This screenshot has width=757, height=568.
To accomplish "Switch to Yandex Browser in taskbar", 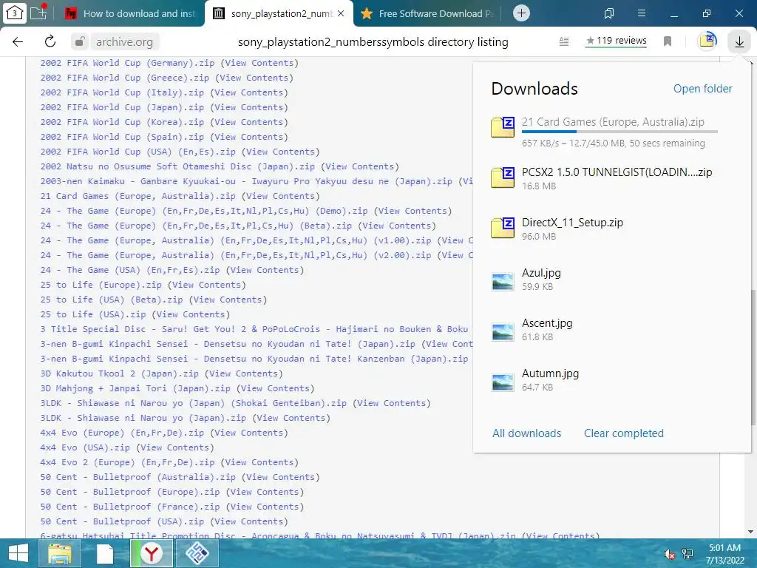I will pos(152,553).
